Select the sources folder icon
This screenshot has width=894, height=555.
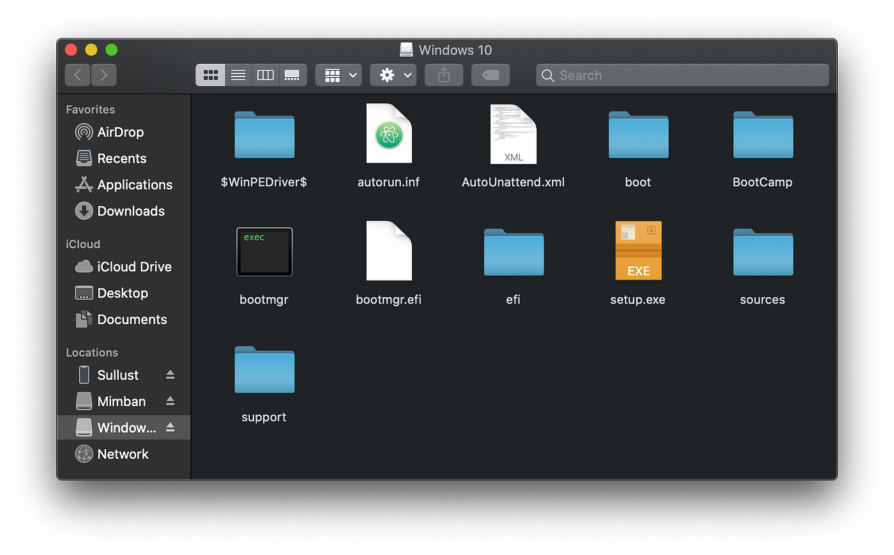[x=763, y=252]
